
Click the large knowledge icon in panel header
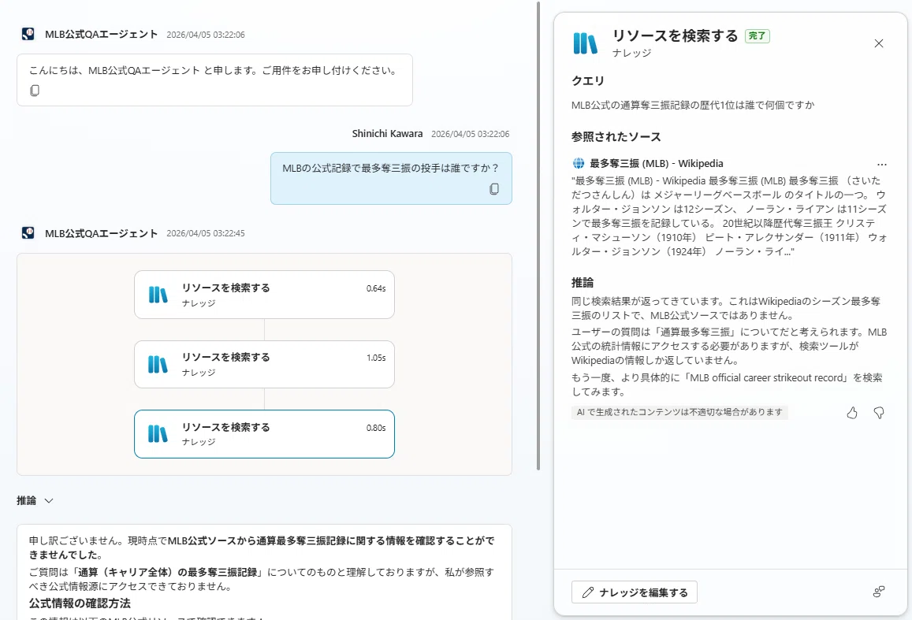tap(585, 43)
